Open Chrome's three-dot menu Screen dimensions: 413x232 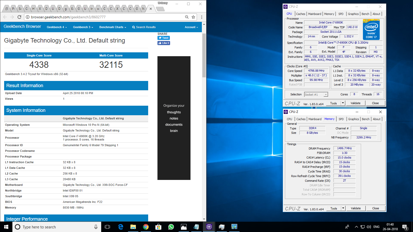[202, 17]
